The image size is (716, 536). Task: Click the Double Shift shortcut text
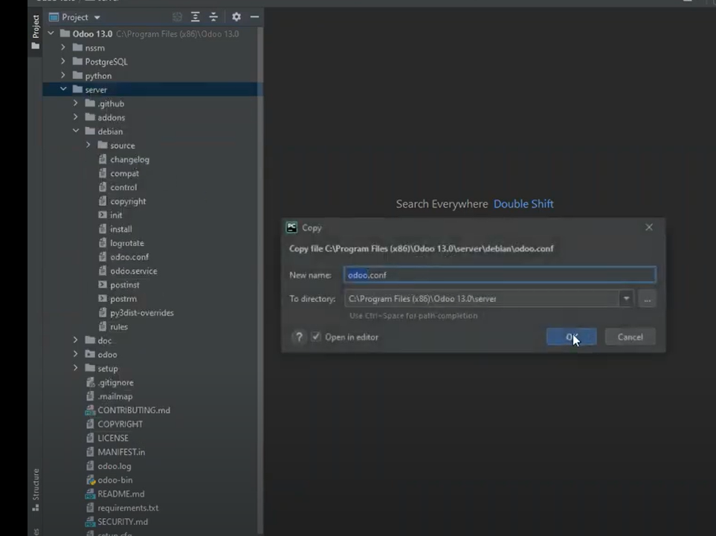(x=523, y=204)
